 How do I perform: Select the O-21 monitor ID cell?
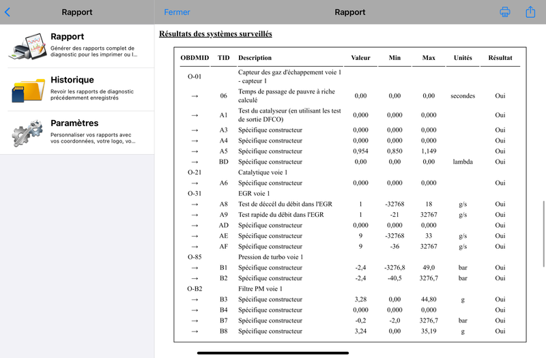(195, 173)
